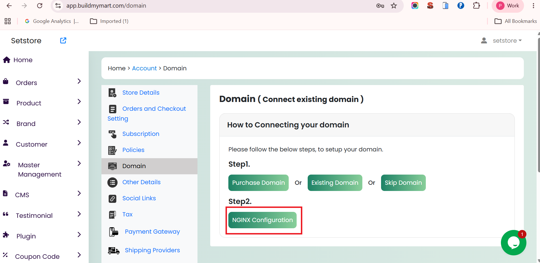Reload the page in the browser
Image resolution: width=540 pixels, height=263 pixels.
[40, 6]
